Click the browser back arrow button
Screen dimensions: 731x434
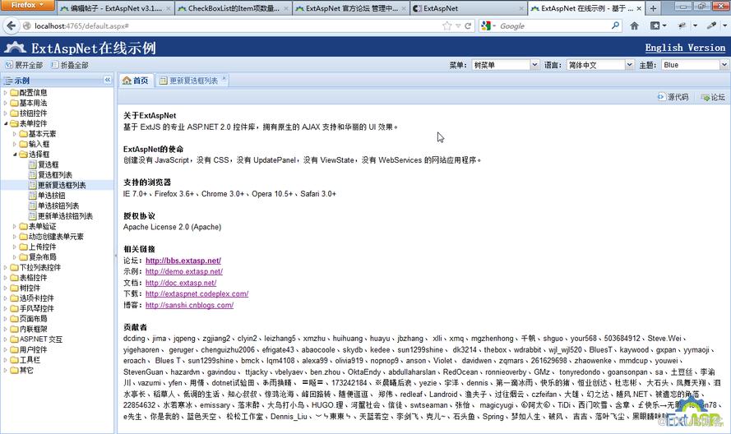point(12,26)
